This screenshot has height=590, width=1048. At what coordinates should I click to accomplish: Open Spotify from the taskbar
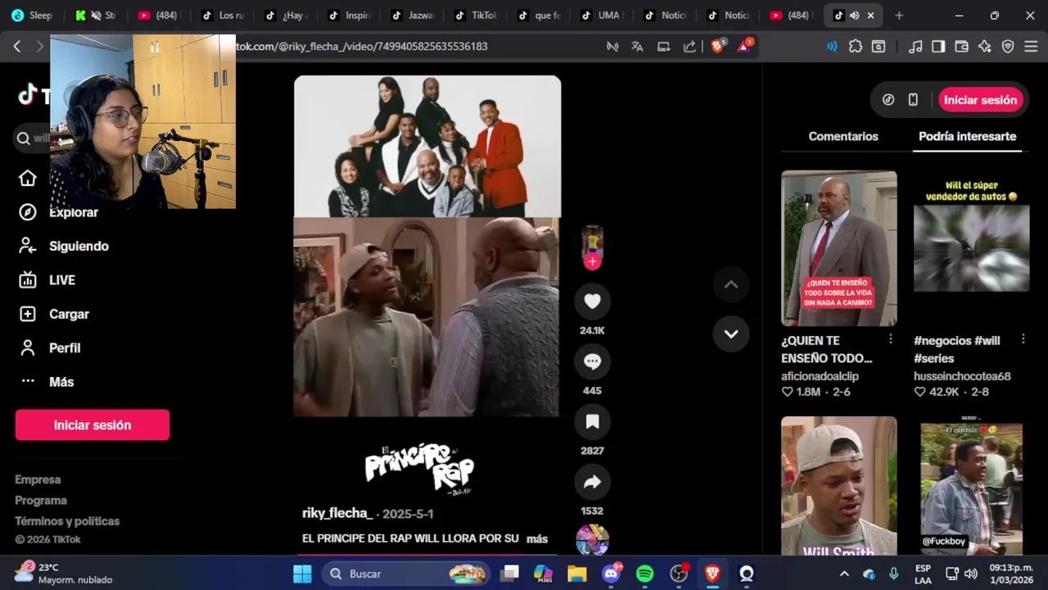point(644,574)
